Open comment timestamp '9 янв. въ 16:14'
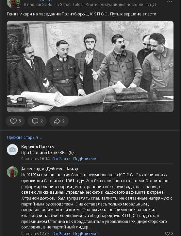This screenshot has width=181, height=236. click(36, 159)
